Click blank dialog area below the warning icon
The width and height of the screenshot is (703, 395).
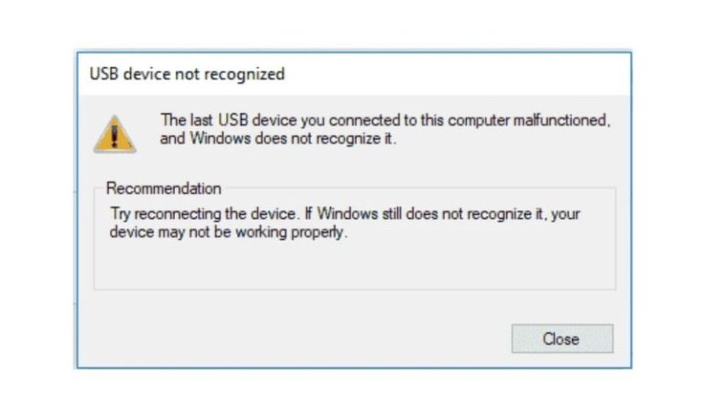[x=114, y=167]
